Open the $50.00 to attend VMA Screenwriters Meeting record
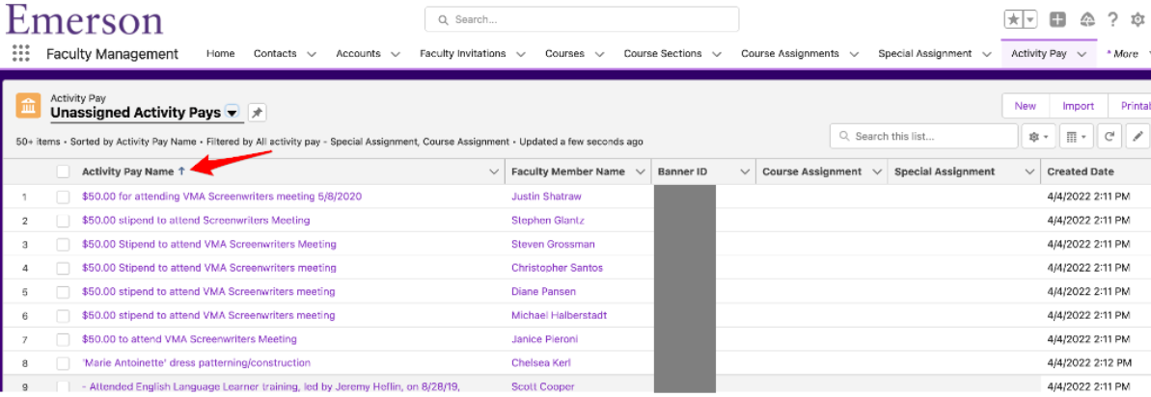 [189, 339]
